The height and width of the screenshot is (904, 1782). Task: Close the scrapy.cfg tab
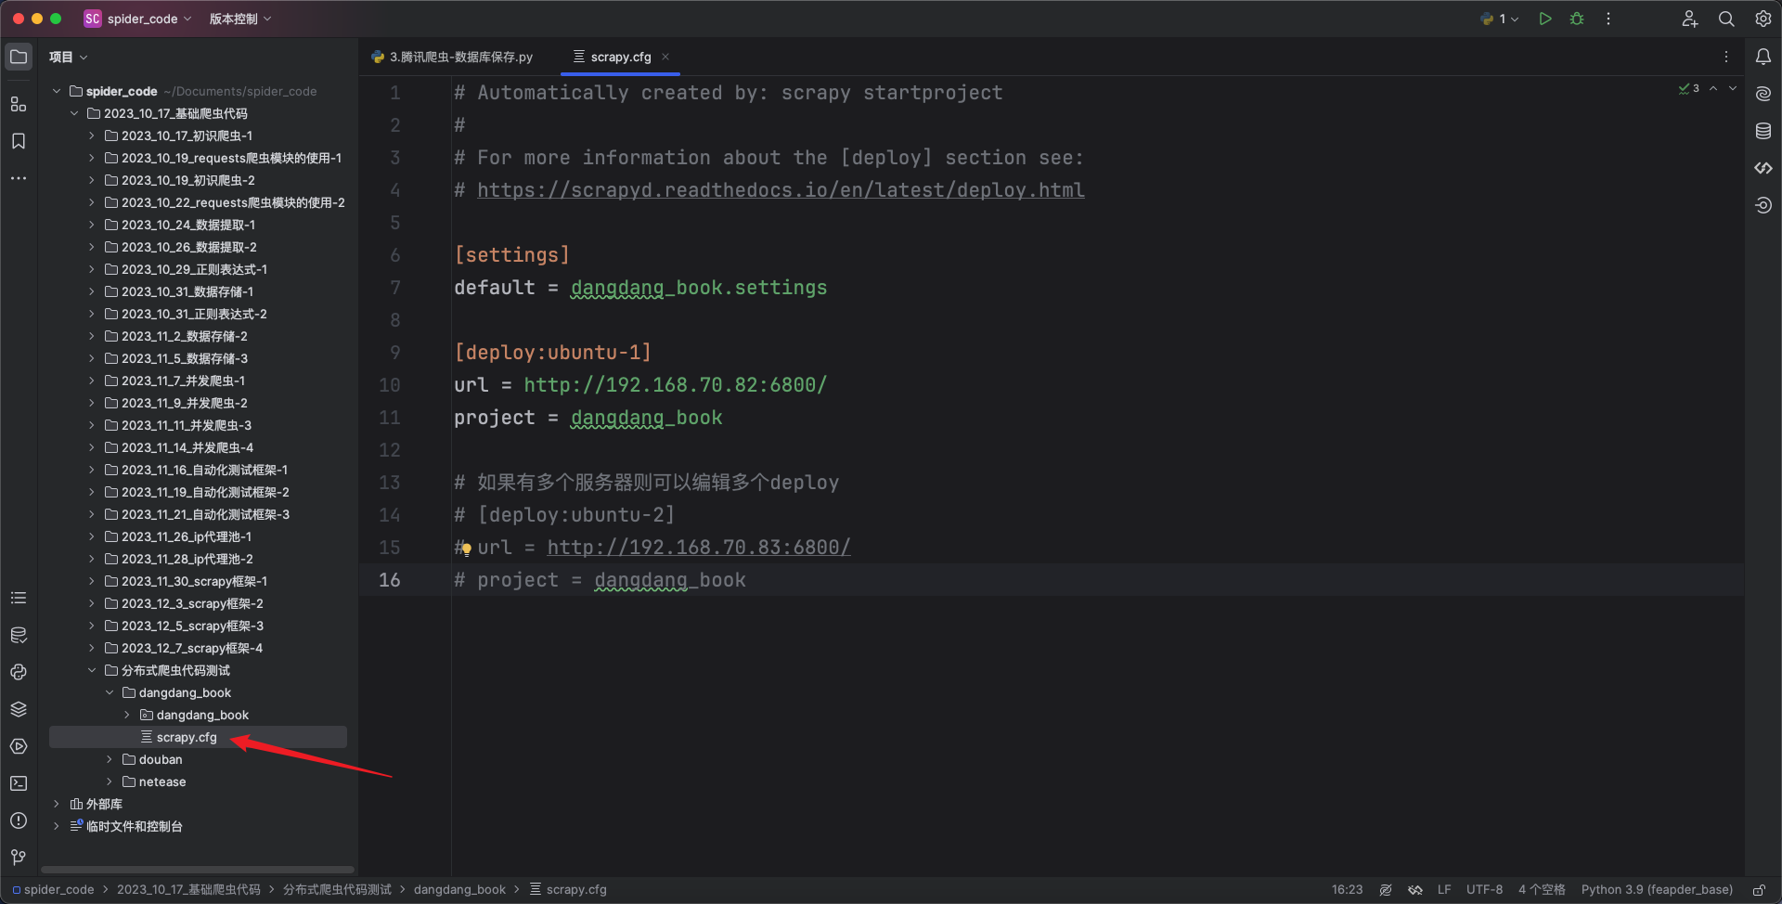click(x=665, y=57)
